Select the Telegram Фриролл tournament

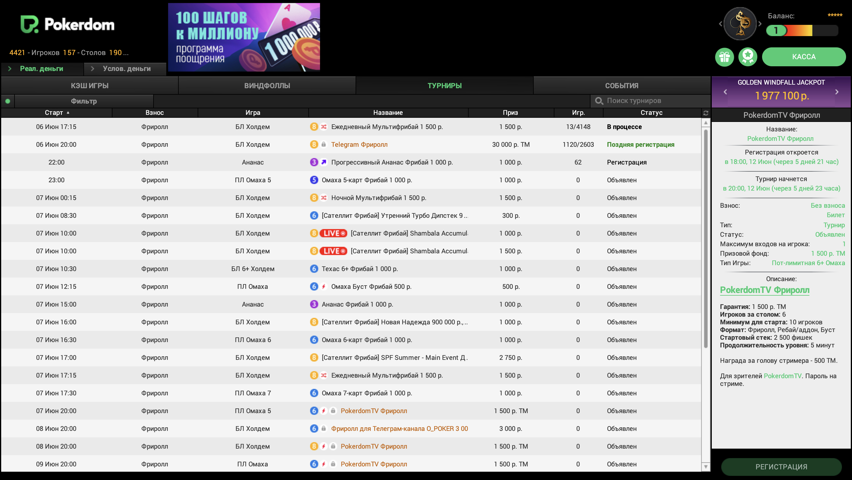click(x=351, y=145)
